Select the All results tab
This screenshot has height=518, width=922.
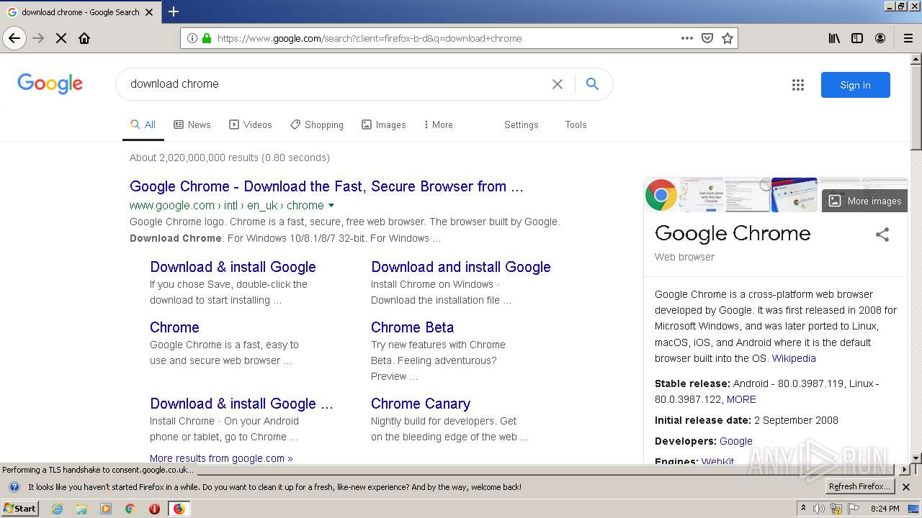click(143, 124)
